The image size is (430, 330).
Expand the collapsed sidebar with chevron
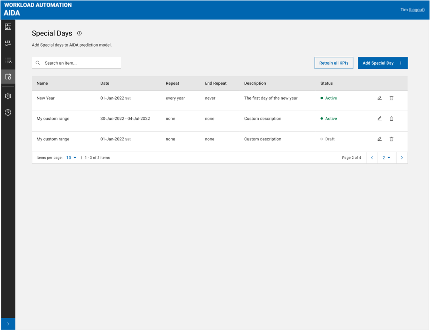pos(8,324)
